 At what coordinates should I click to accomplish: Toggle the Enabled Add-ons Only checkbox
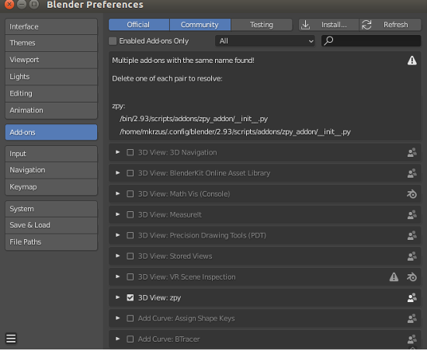pyautogui.click(x=113, y=41)
